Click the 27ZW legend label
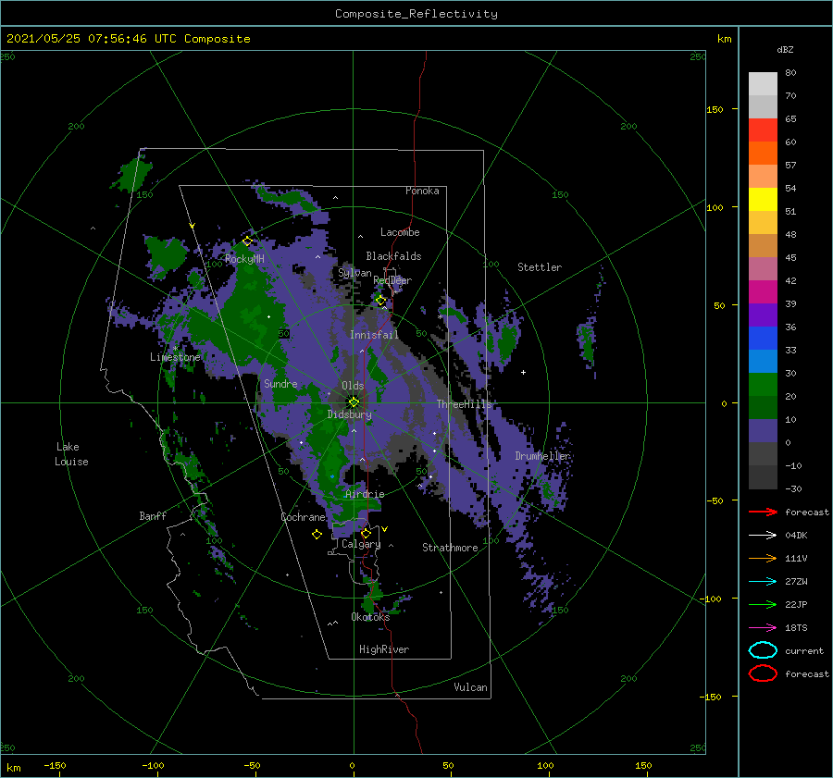Screen dimensions: 833x778 pyautogui.click(x=796, y=582)
